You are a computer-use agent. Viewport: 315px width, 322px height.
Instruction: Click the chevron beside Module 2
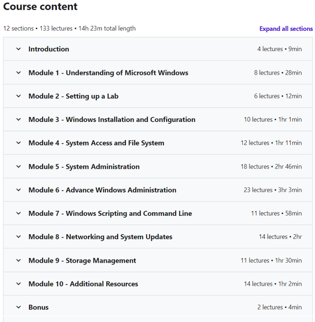tap(18, 96)
